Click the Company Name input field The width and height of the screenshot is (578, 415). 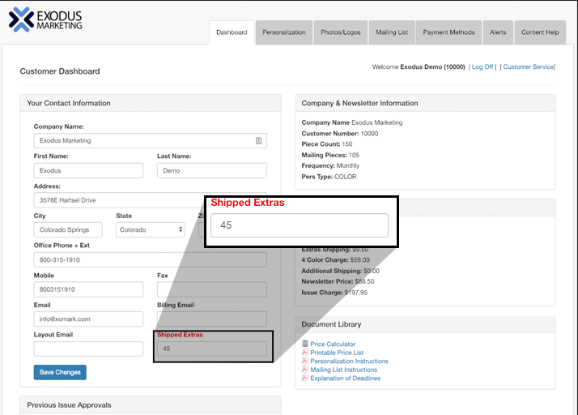(x=151, y=141)
